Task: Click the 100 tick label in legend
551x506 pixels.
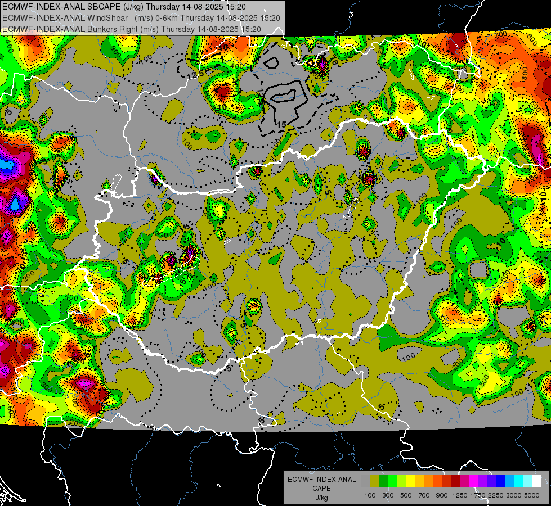Action: point(370,495)
